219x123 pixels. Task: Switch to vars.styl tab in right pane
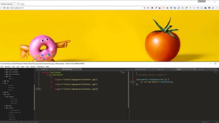coord(207,69)
